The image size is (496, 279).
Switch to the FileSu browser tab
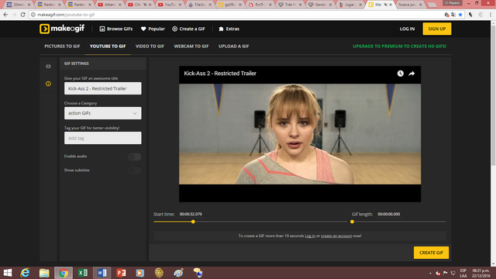tap(199, 5)
